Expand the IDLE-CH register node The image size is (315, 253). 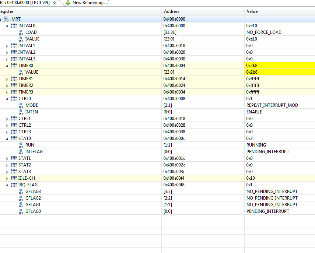(x=7, y=179)
